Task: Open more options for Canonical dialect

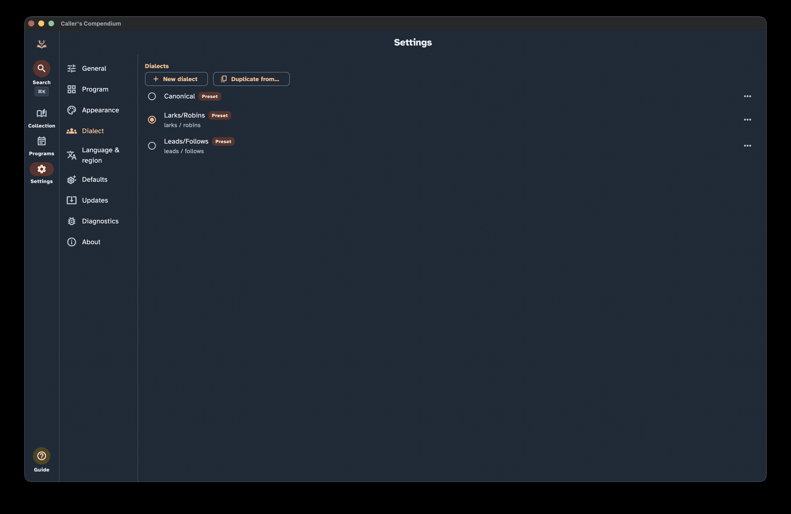Action: tap(747, 96)
